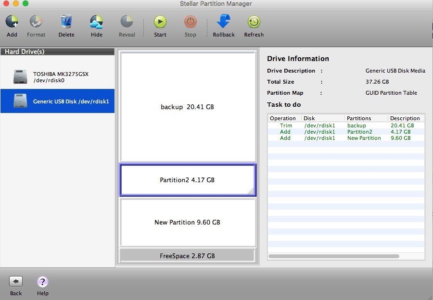Click the 20.41 GB description cell
The image size is (433, 300).
402,125
